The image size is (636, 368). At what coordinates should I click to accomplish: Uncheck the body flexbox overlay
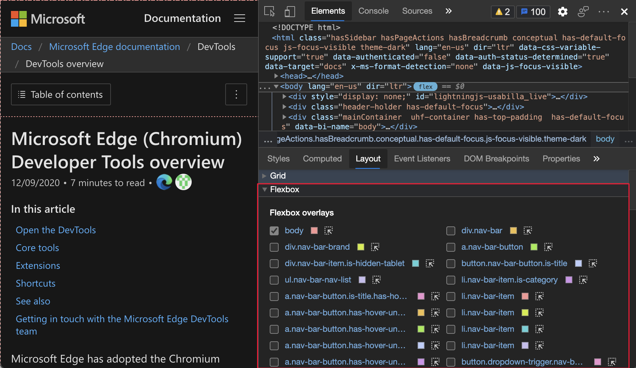tap(274, 231)
